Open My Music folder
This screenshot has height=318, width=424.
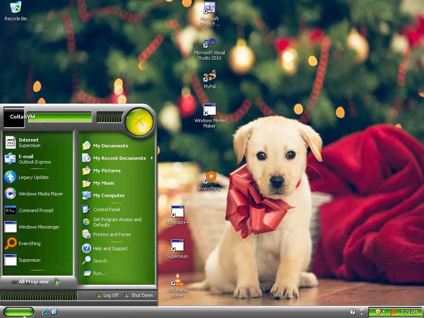click(x=117, y=183)
